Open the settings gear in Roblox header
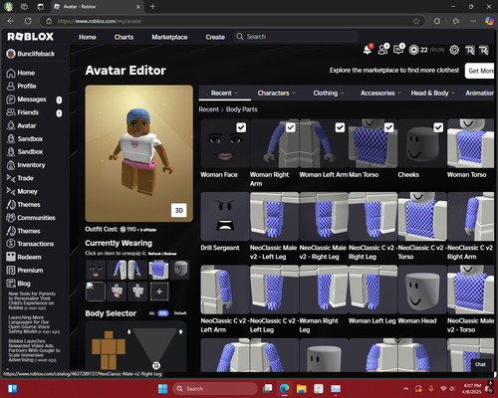This screenshot has width=498, height=398. [454, 50]
